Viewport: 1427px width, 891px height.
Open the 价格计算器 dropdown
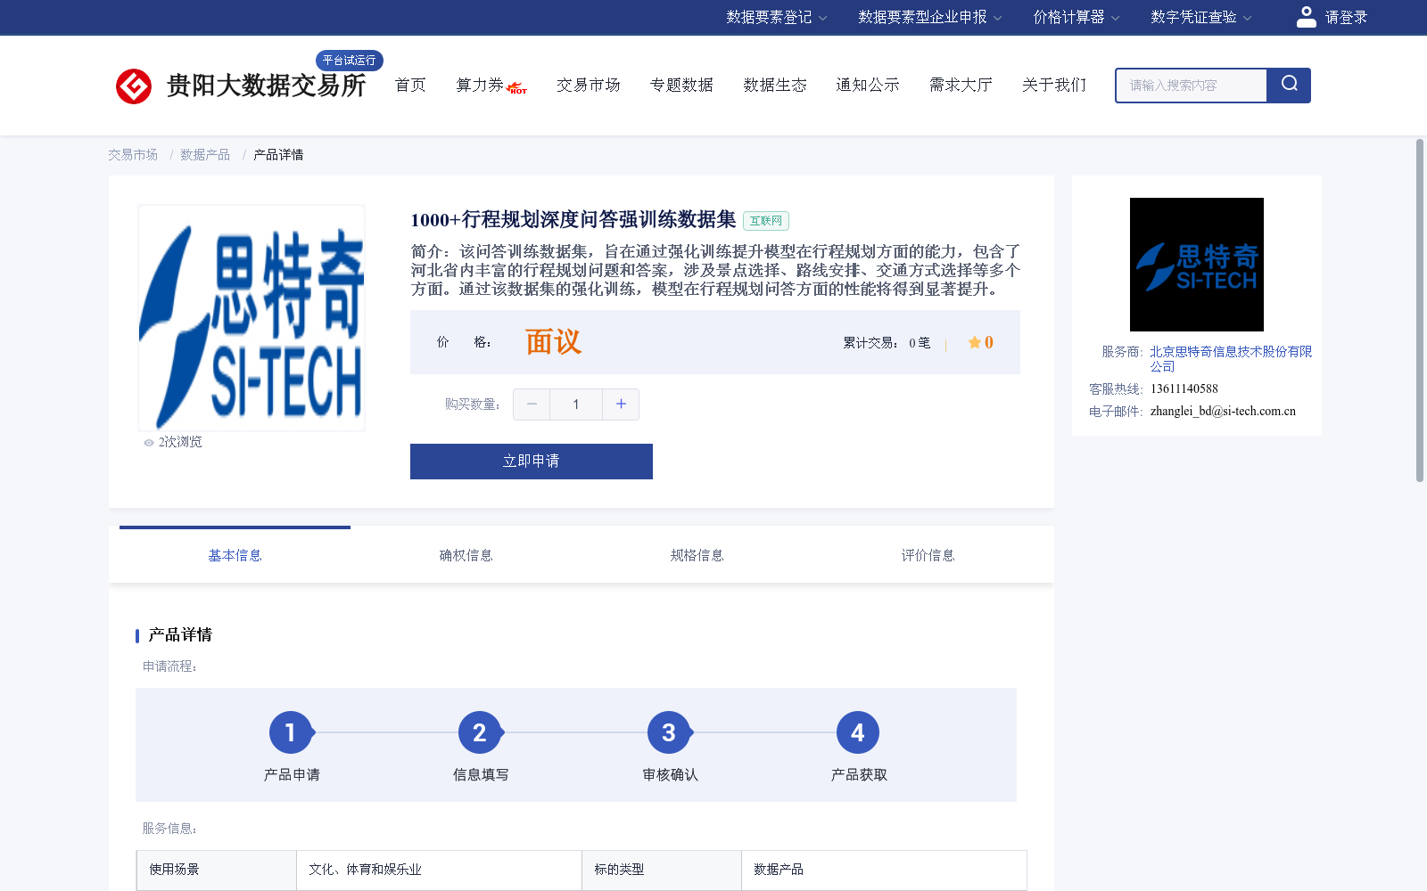1076,17
